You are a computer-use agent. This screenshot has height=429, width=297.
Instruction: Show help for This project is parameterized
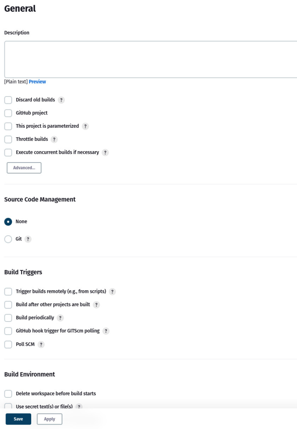(85, 126)
